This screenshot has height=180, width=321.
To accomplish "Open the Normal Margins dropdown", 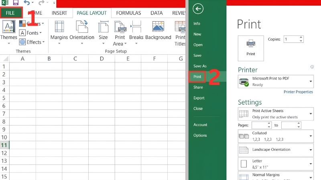I will tap(276, 176).
